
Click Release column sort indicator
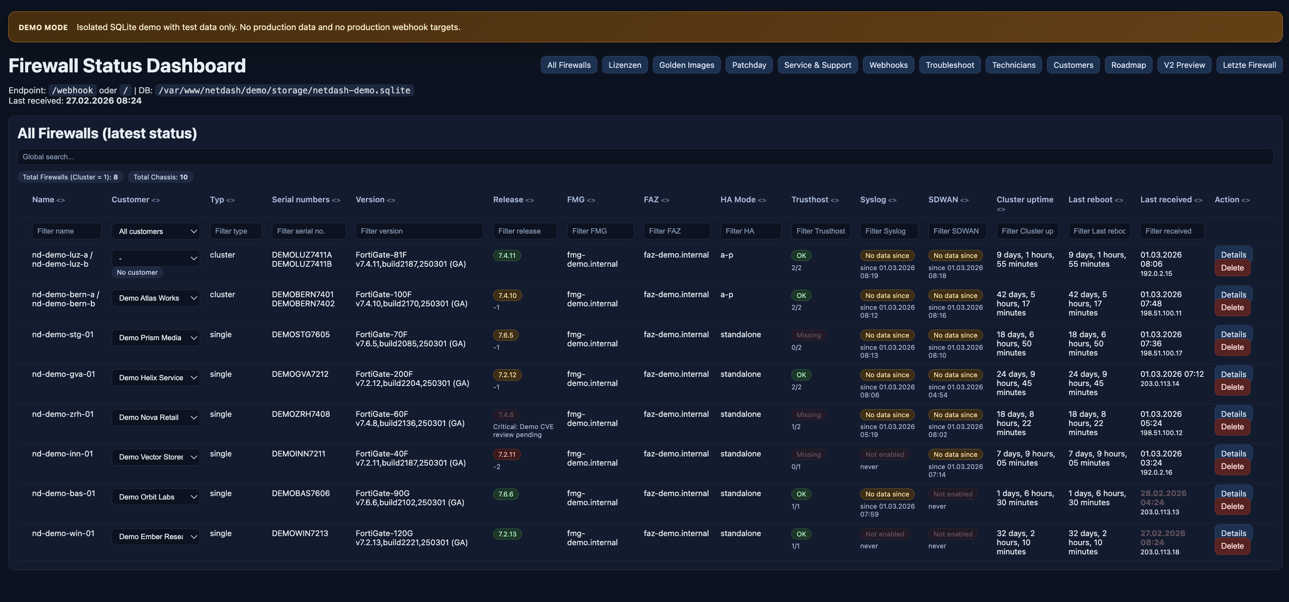tap(529, 200)
